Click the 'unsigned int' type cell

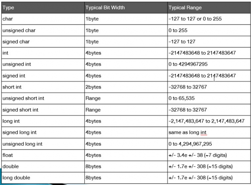(x=43, y=64)
